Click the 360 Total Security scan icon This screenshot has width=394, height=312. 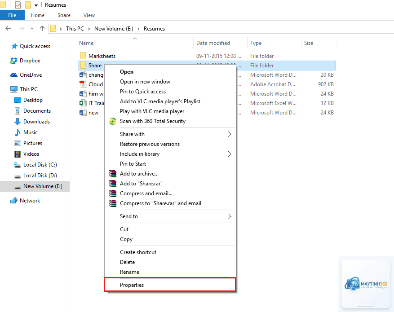[113, 121]
